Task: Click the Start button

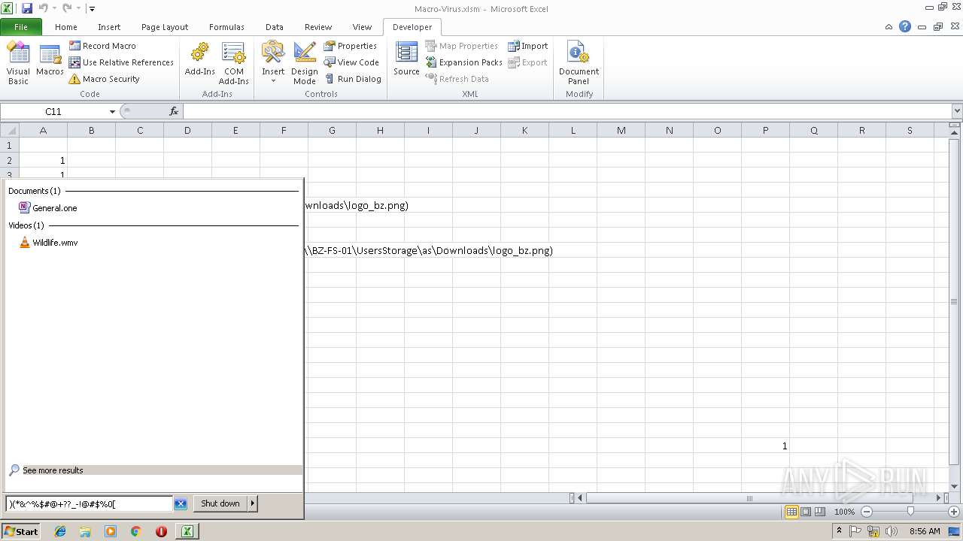Action: pos(21,531)
